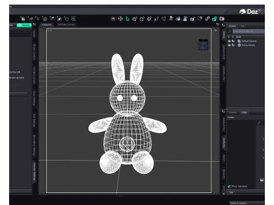Switch to the Editor tab
The height and width of the screenshot is (205, 274).
click(x=244, y=113)
